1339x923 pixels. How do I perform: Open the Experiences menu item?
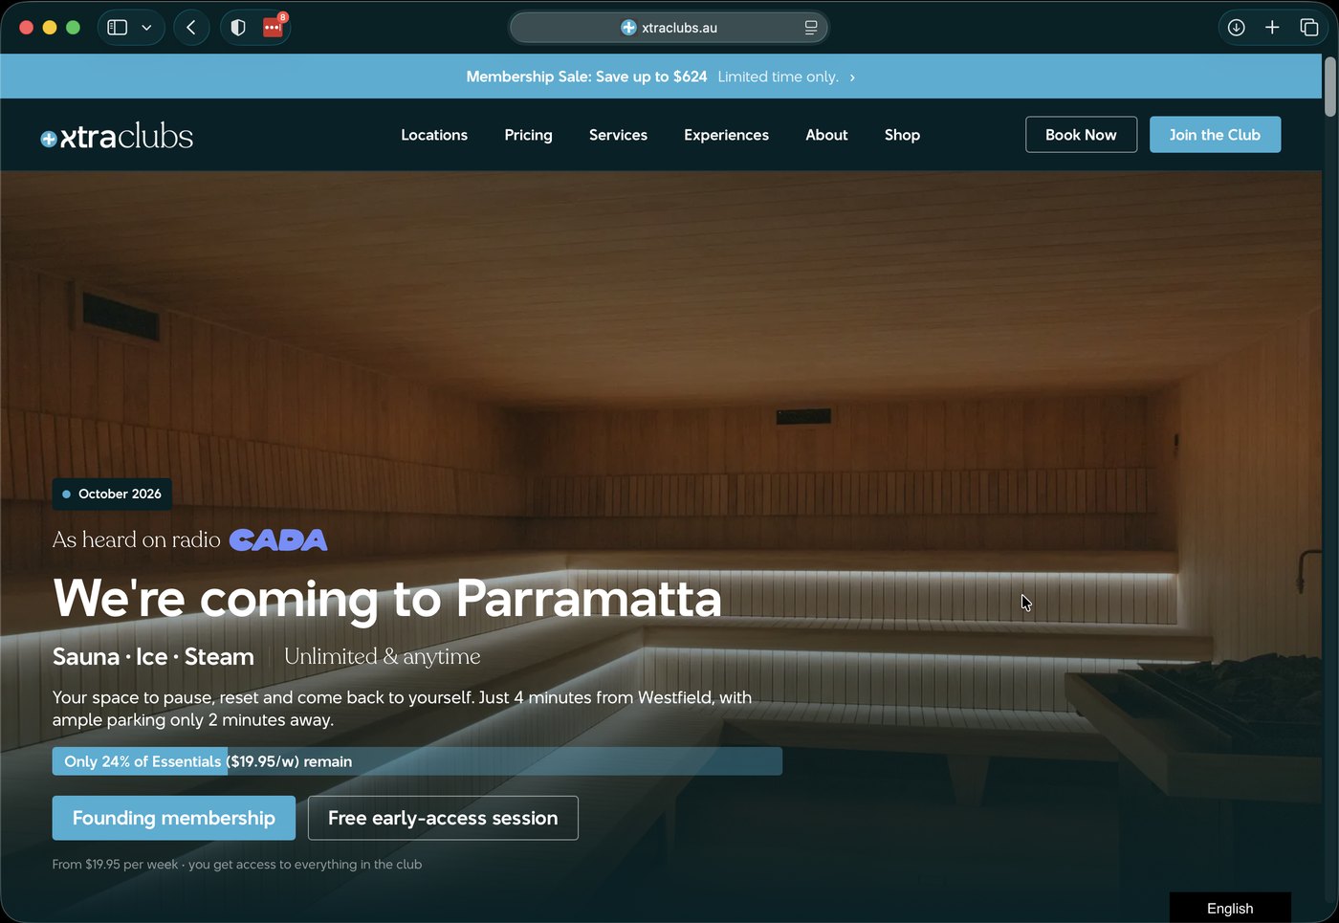[x=726, y=135]
